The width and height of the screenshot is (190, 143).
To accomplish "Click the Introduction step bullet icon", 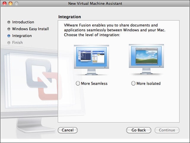I will (x=9, y=22).
